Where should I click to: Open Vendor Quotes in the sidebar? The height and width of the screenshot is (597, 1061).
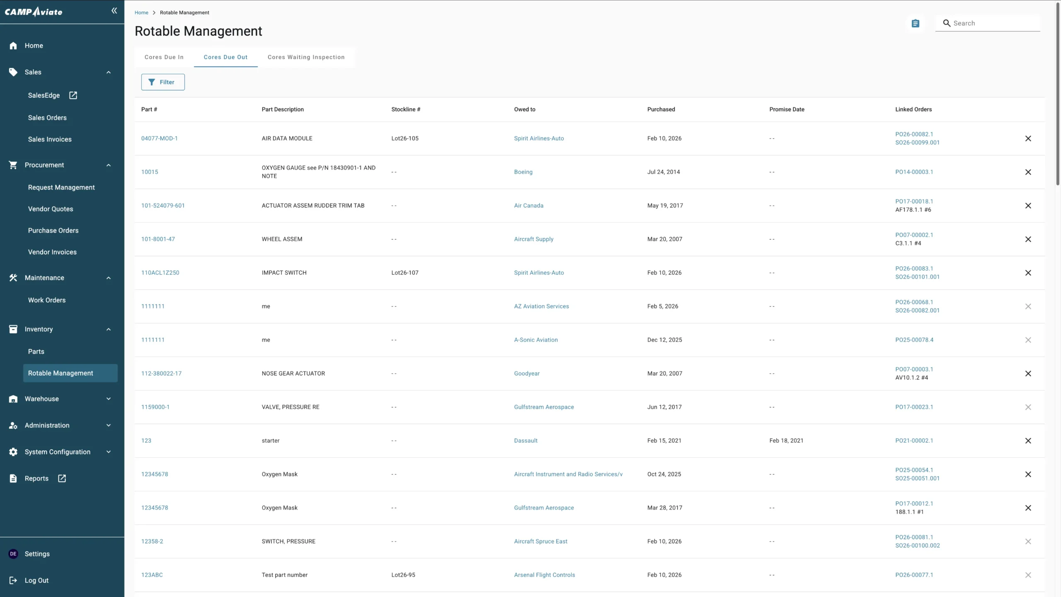(x=51, y=209)
